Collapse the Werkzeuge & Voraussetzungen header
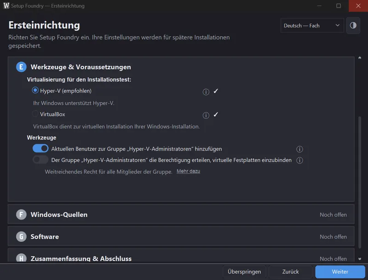 [x=81, y=67]
